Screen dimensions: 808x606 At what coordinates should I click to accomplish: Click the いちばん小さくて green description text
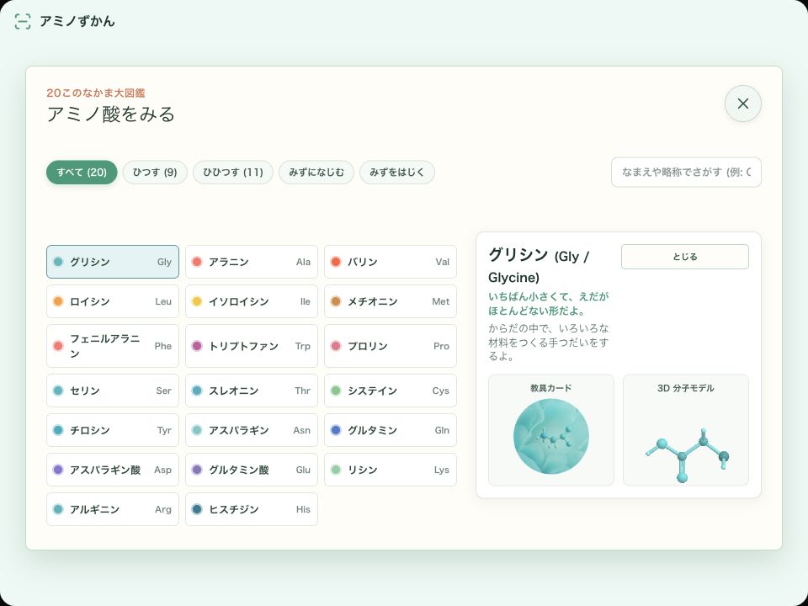pos(548,304)
